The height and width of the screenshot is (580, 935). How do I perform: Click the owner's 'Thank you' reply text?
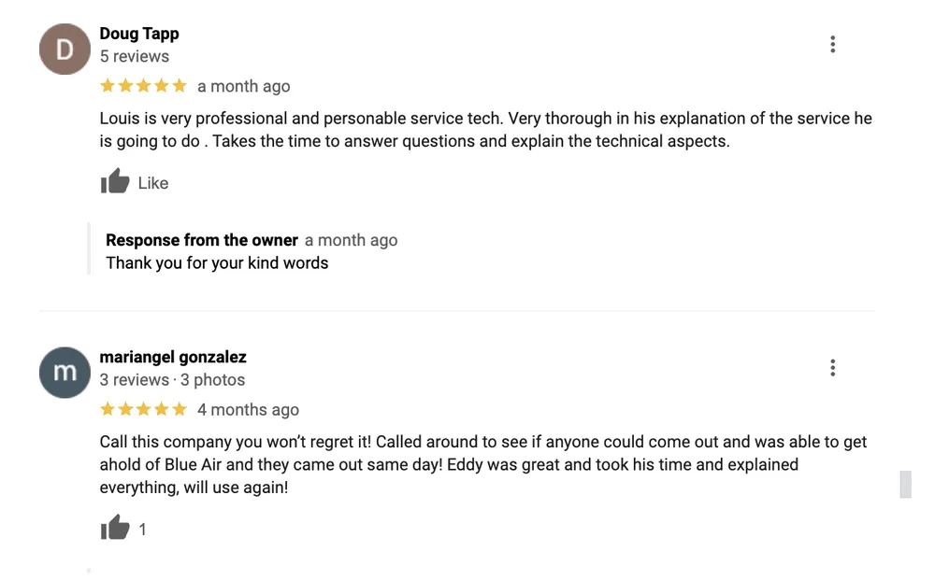coord(217,262)
